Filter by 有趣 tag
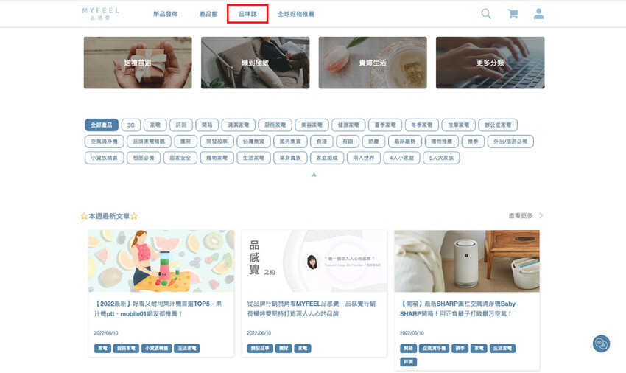Image resolution: width=626 pixels, height=373 pixels. [x=348, y=141]
